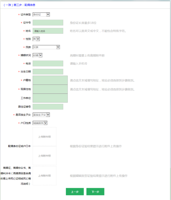Expand the 户口性质 dropdown
Image resolution: width=171 pixels, height=200 pixels.
[40, 123]
